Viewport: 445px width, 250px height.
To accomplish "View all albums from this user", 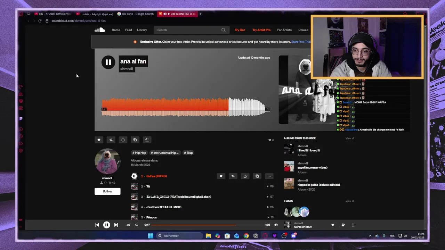I will click(350, 138).
